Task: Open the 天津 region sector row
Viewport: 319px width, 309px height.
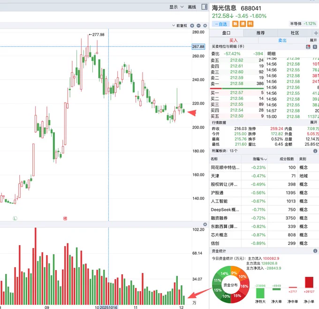Action: 264,176
